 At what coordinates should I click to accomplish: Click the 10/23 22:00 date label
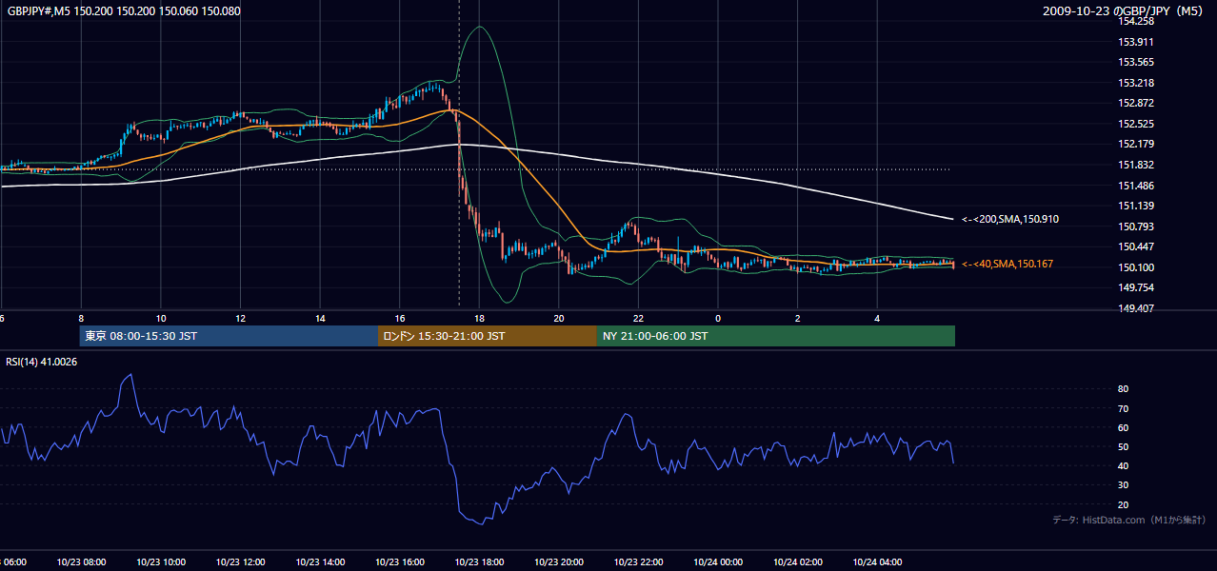click(x=638, y=562)
